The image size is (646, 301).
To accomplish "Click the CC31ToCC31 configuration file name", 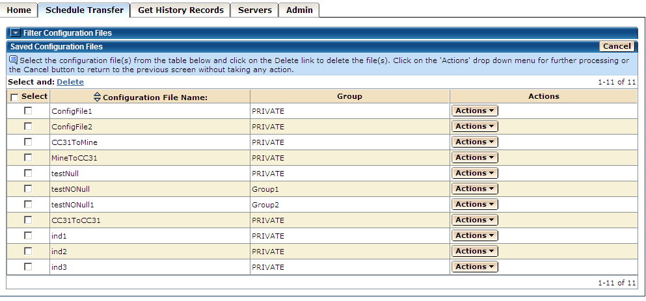I will coord(75,220).
